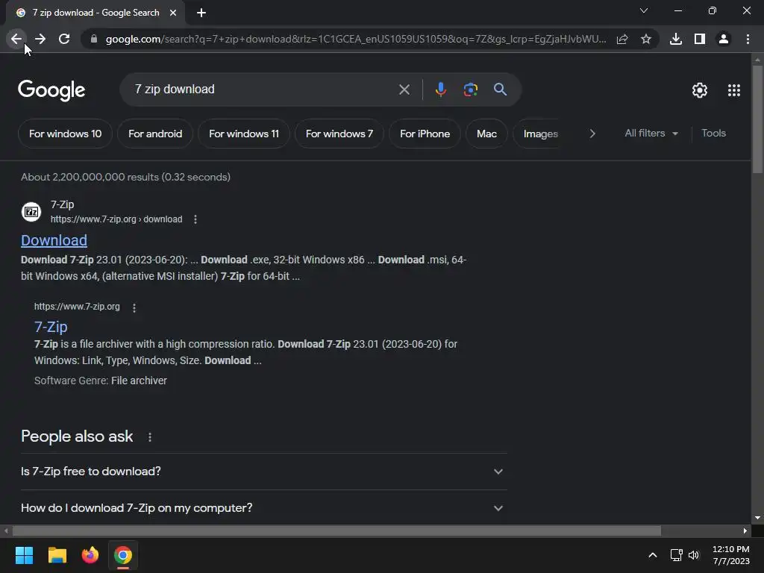This screenshot has width=764, height=573.
Task: Select the For iPhone chip
Action: click(x=425, y=134)
